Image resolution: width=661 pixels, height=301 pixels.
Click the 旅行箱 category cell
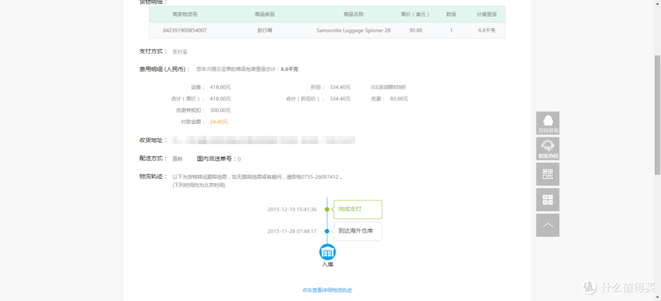tap(265, 31)
